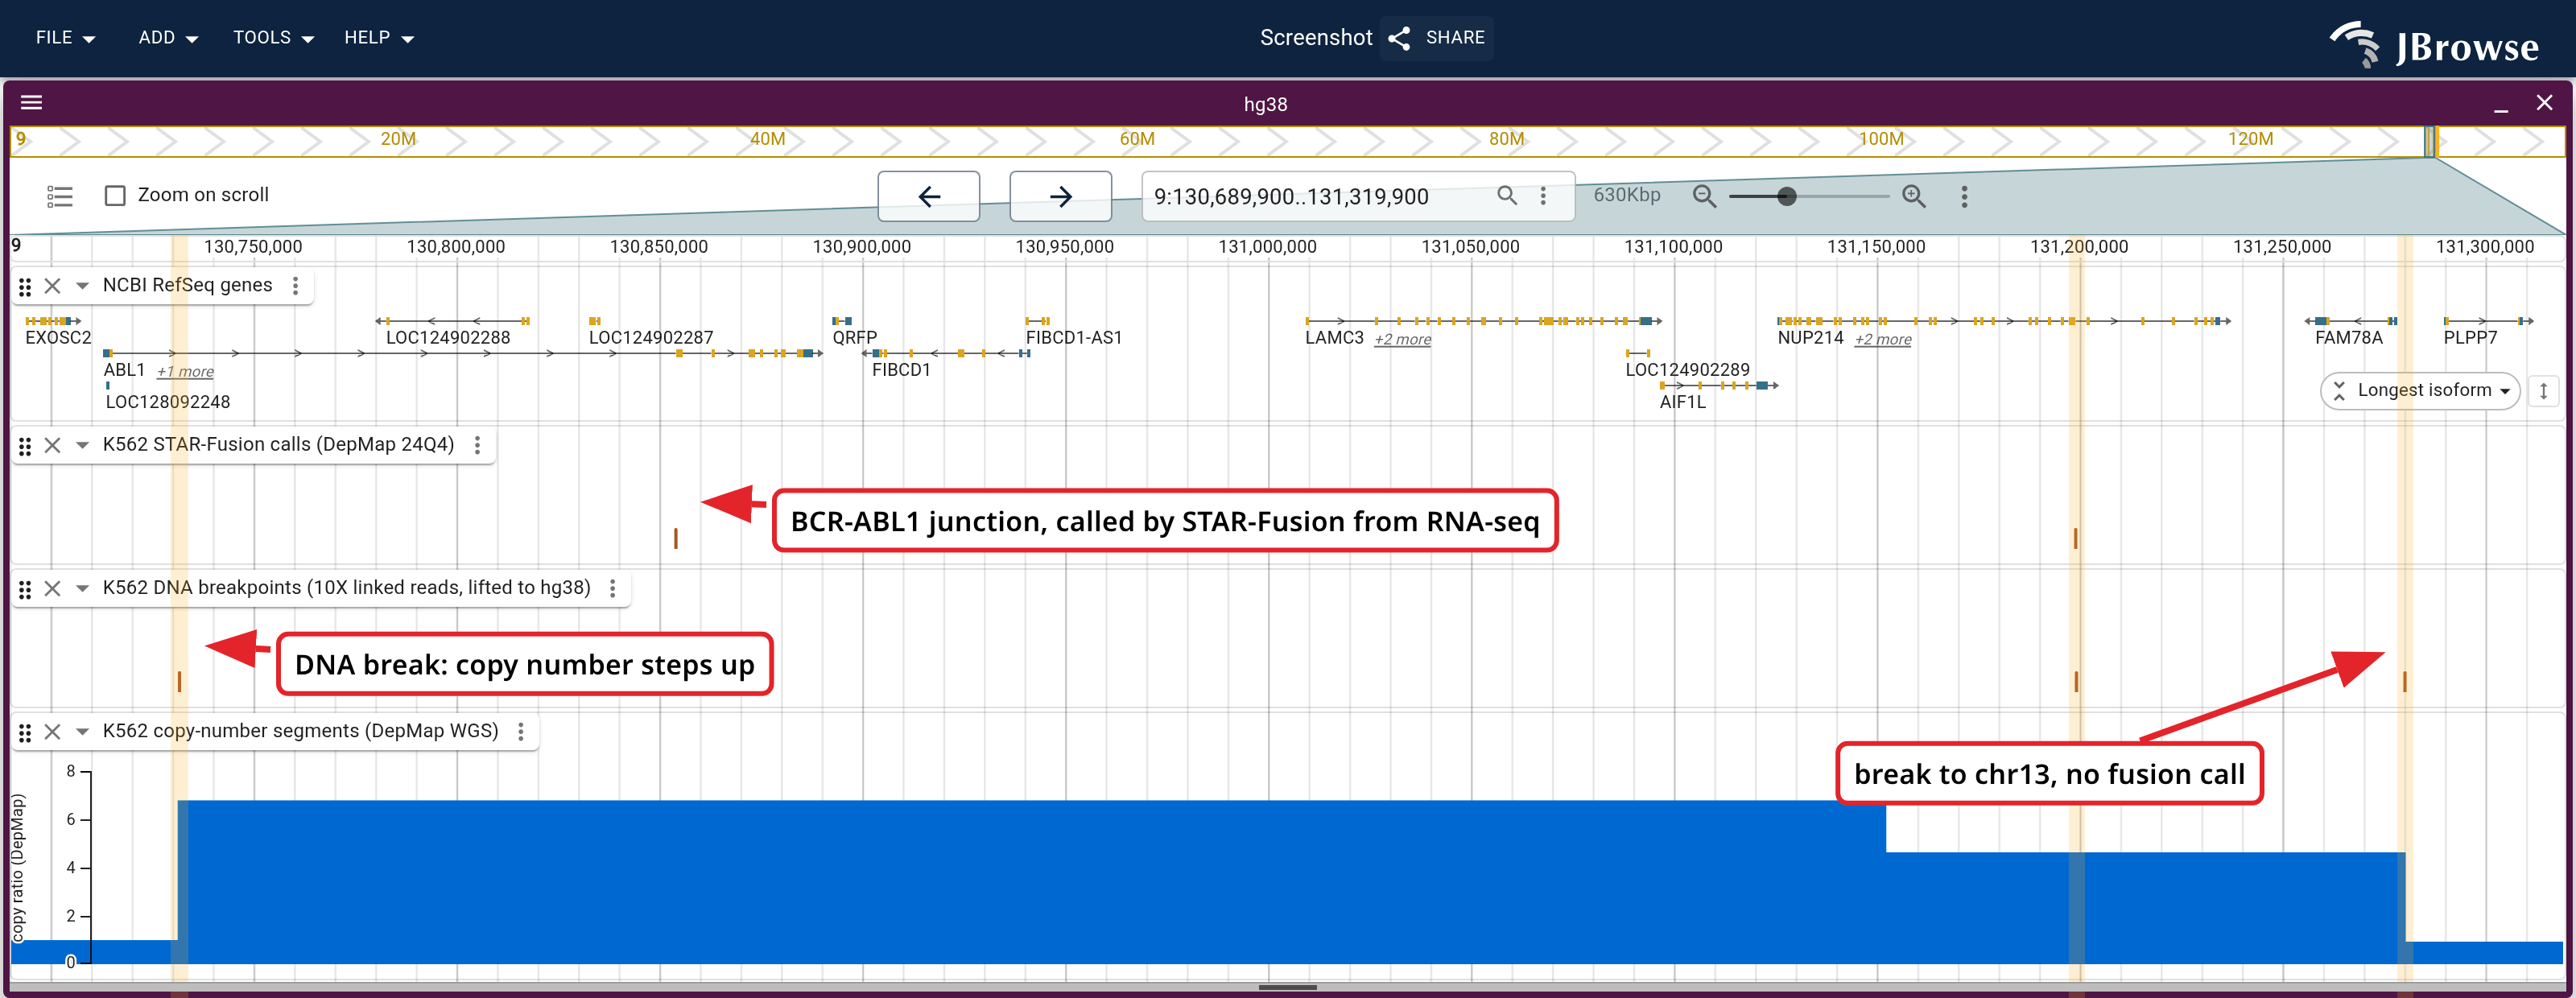The height and width of the screenshot is (998, 2576).
Task: Click the SHARE button
Action: coord(1437,38)
